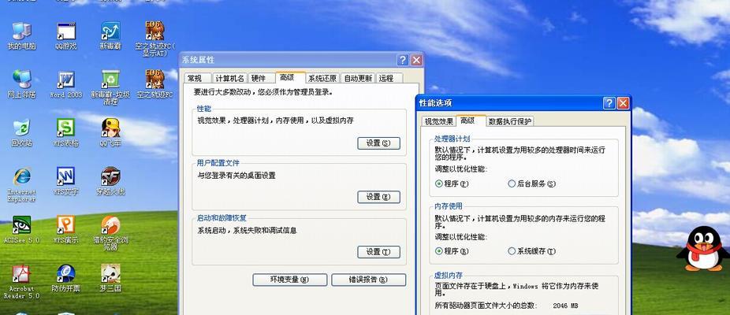Close the 性能选项 dialog
Viewport: 730px width, 315px height.
point(623,103)
